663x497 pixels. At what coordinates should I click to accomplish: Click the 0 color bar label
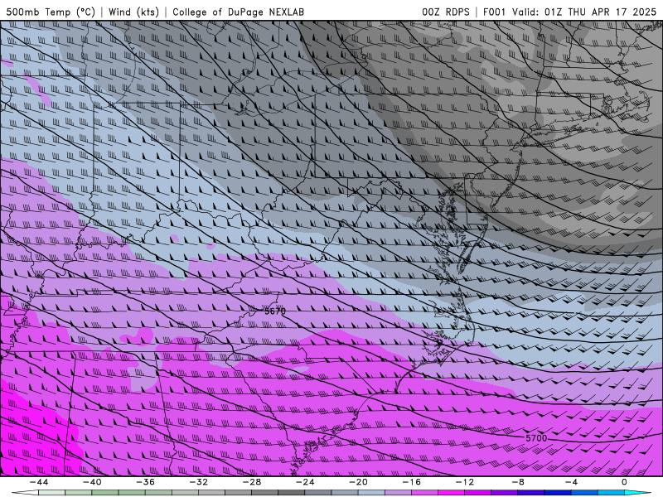click(625, 482)
